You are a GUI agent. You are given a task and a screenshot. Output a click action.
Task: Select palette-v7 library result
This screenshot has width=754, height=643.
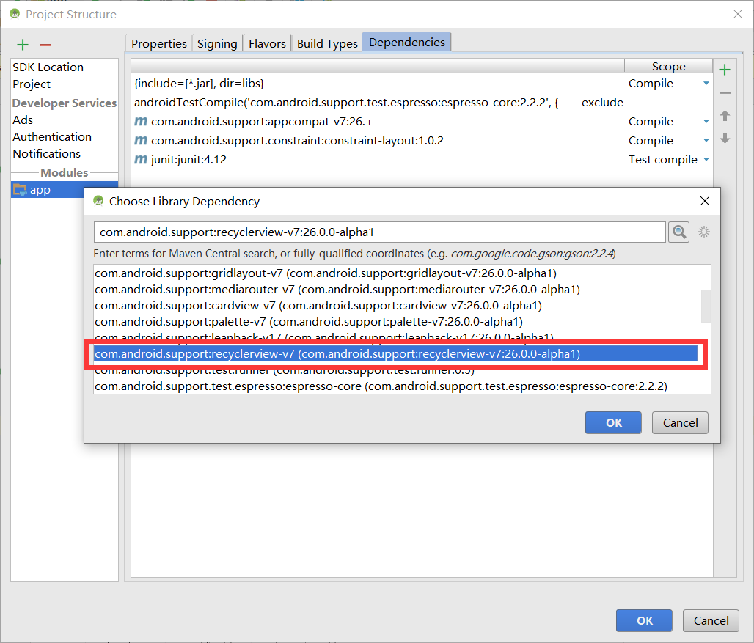(308, 321)
